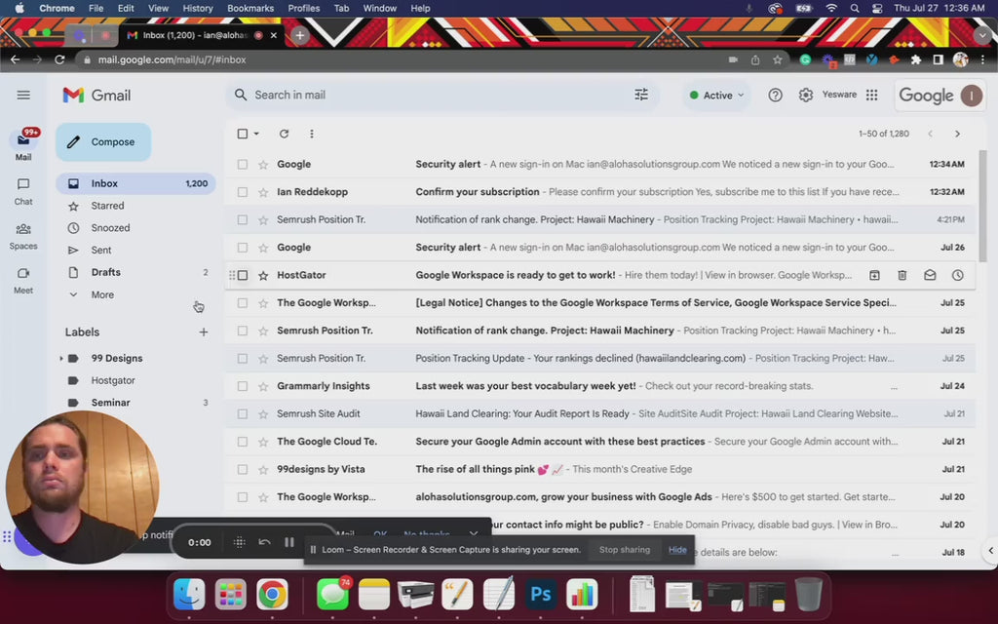Screen dimensions: 998x624
Task: Open Photoshop from the Dock
Action: coord(540,595)
